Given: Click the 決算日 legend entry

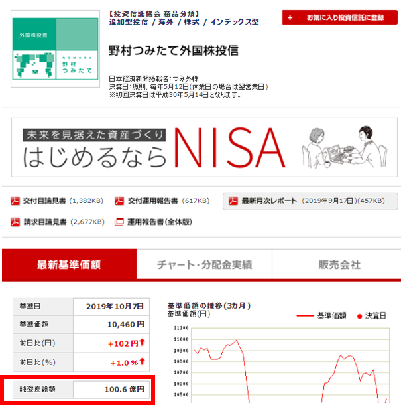Looking at the screenshot, I should 372,315.
